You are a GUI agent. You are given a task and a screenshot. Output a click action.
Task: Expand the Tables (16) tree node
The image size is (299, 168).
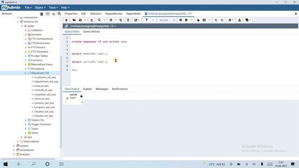point(26,120)
